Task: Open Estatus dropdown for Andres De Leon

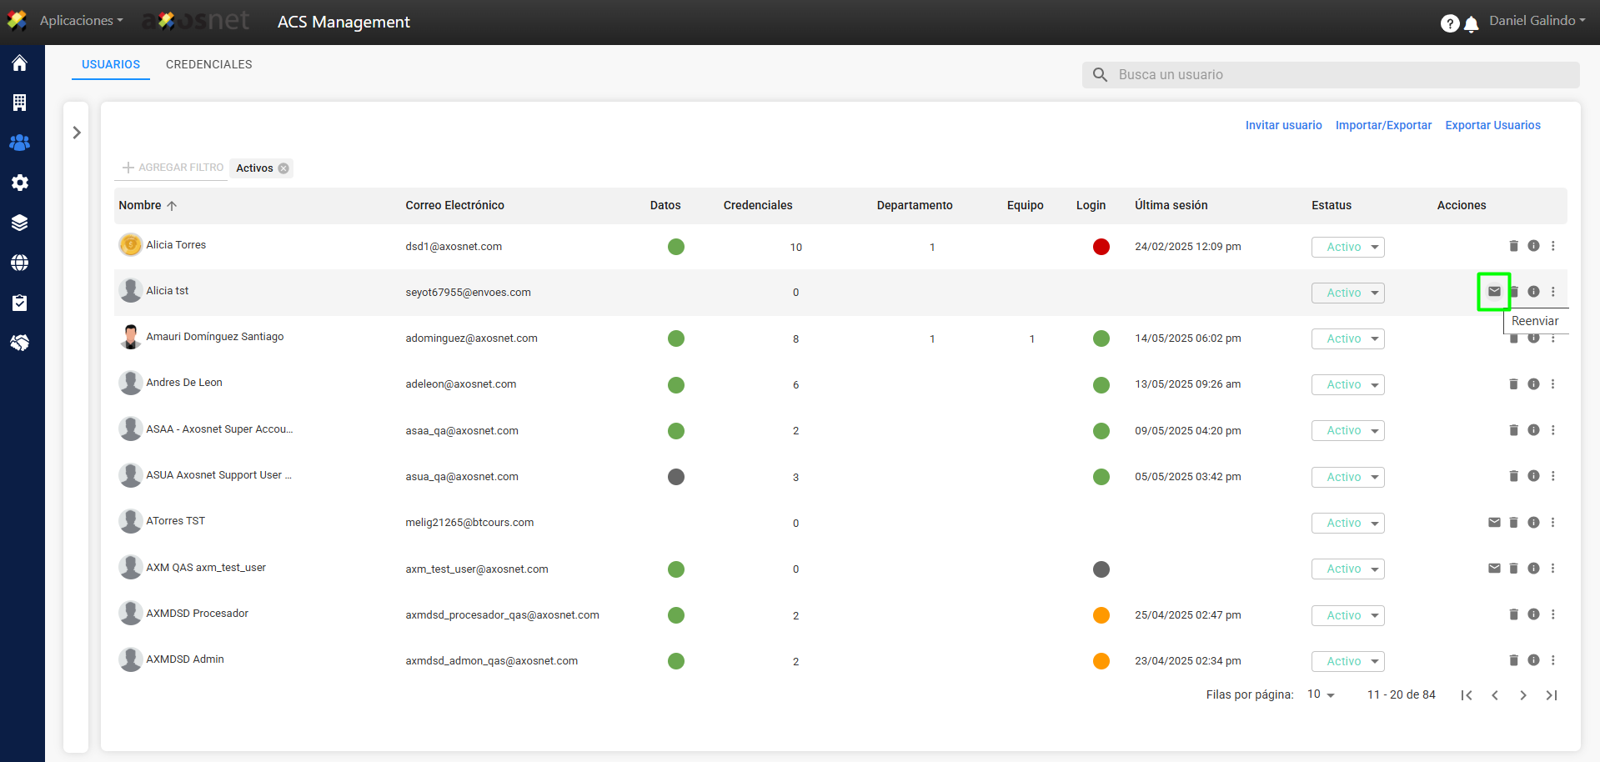Action: pyautogui.click(x=1347, y=384)
